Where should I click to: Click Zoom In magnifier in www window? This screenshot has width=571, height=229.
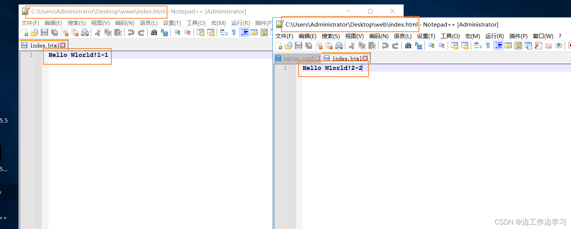177,33
